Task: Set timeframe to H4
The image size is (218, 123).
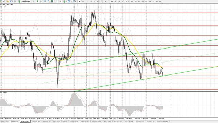Action: pos(150,1)
